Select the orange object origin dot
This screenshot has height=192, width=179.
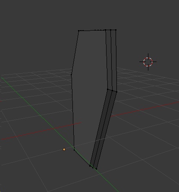pyautogui.click(x=64, y=149)
